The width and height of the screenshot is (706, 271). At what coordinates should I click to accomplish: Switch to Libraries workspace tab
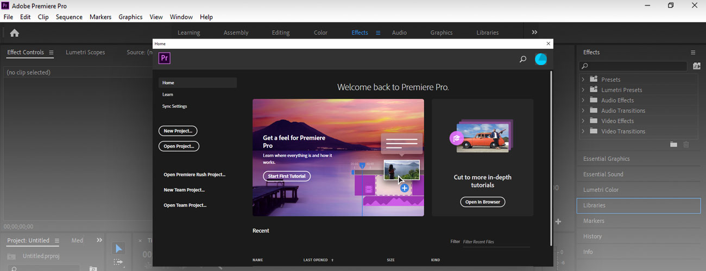pyautogui.click(x=488, y=33)
